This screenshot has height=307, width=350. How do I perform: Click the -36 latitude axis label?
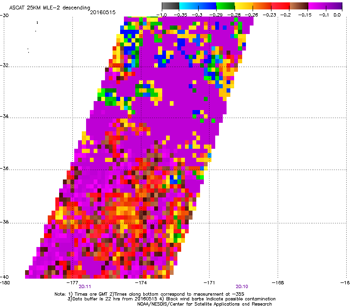4,168
